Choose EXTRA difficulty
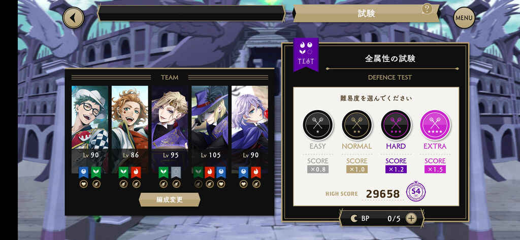Screen dimensions: 520x240 [x=435, y=125]
